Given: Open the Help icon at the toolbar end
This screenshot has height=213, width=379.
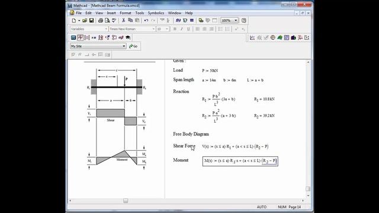Looking at the screenshot, I should tap(243, 21).
